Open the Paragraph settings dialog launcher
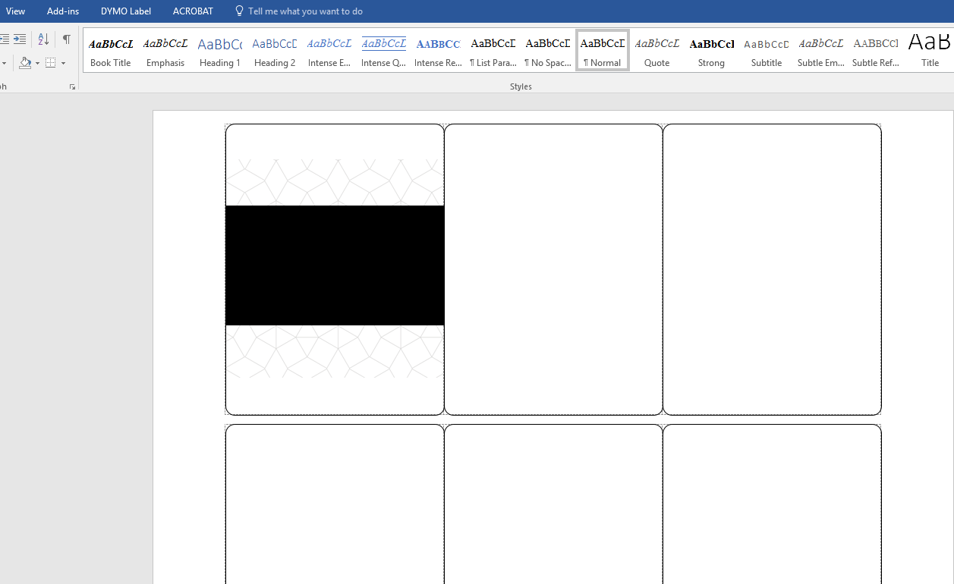The image size is (954, 584). [x=73, y=86]
